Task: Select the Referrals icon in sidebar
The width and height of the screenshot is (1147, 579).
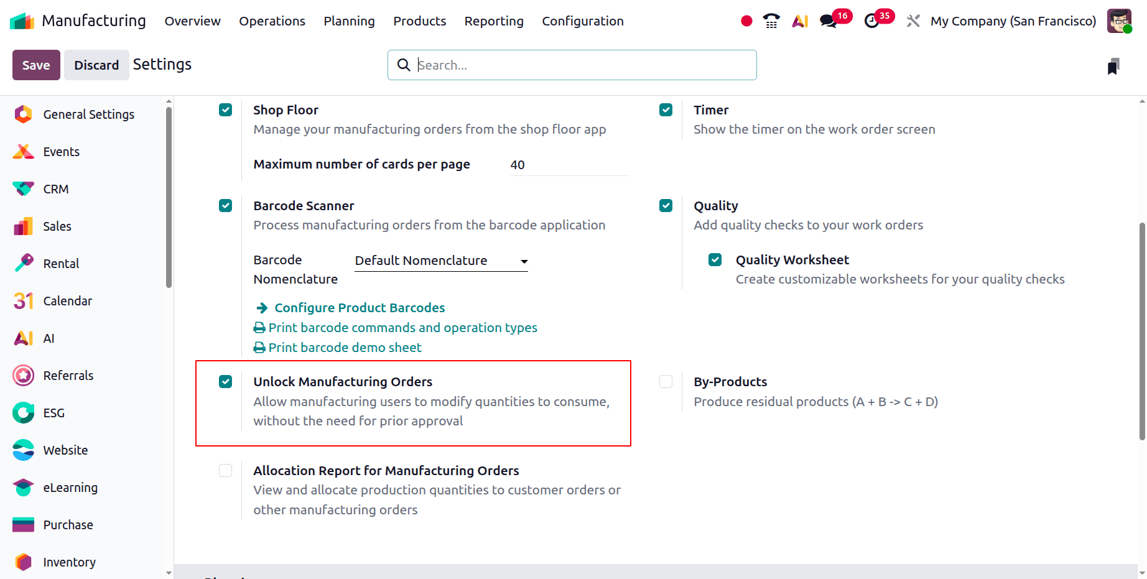Action: click(x=23, y=376)
